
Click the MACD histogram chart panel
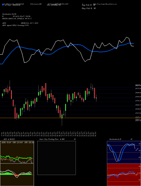[17, 175]
